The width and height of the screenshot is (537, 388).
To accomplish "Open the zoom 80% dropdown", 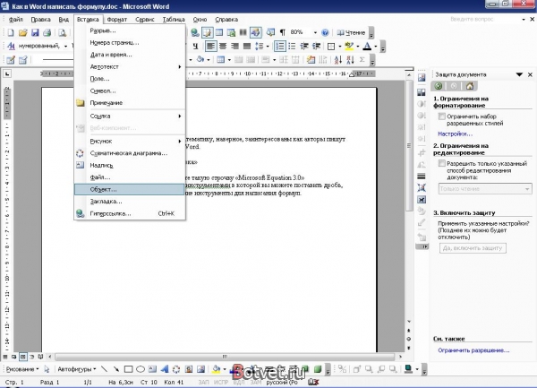I will [315, 32].
